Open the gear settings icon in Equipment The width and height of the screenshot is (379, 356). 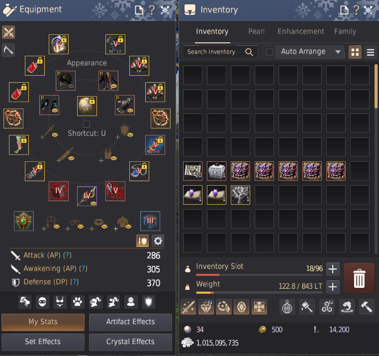158,241
